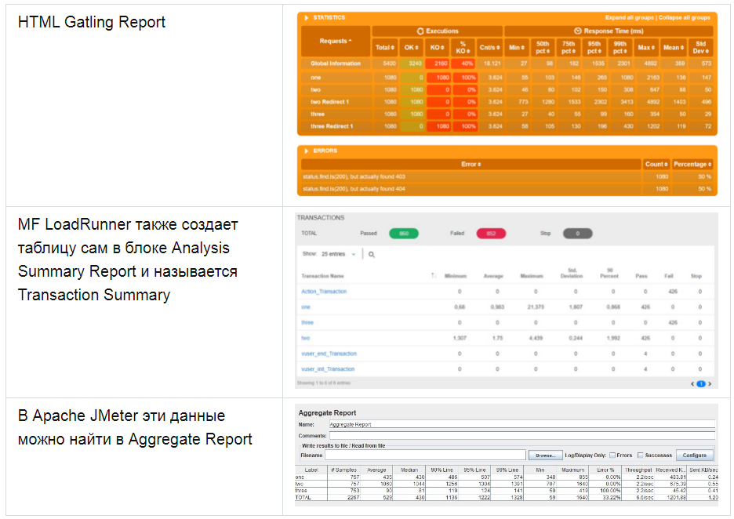Sort Gatling table by Requests column
The width and height of the screenshot is (734, 519).
point(336,42)
